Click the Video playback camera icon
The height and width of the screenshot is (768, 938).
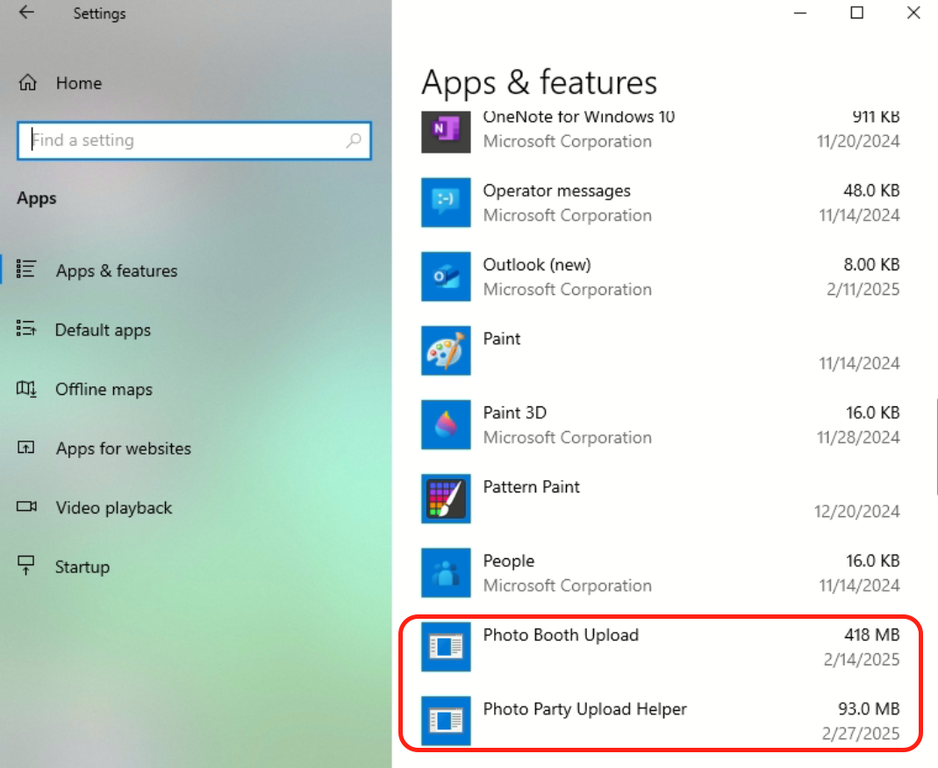[26, 506]
